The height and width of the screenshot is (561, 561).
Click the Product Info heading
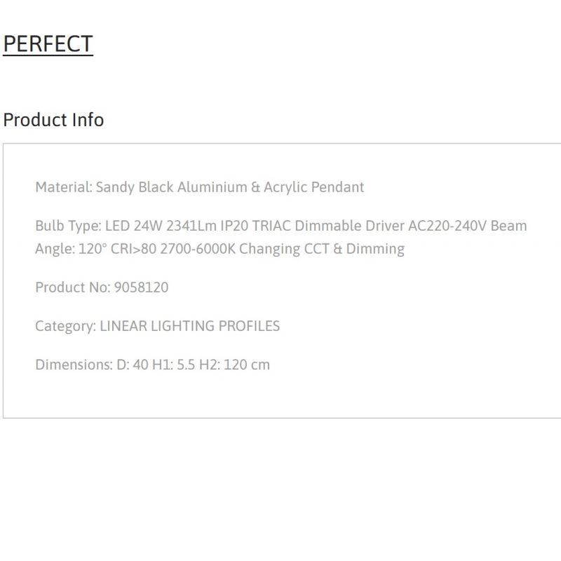[53, 120]
